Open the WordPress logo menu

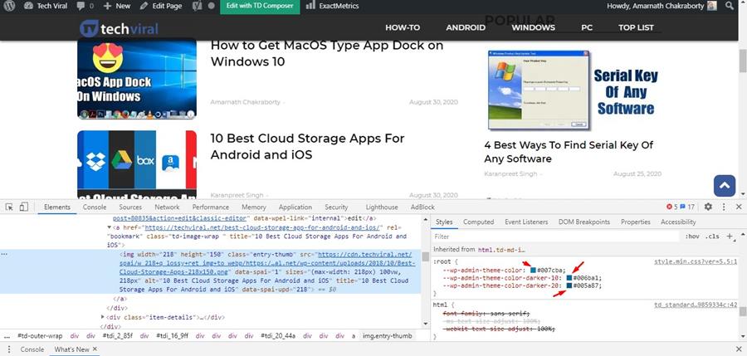tap(9, 6)
